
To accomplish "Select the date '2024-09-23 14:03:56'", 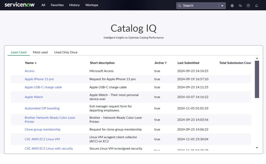I will tap(193, 120).
